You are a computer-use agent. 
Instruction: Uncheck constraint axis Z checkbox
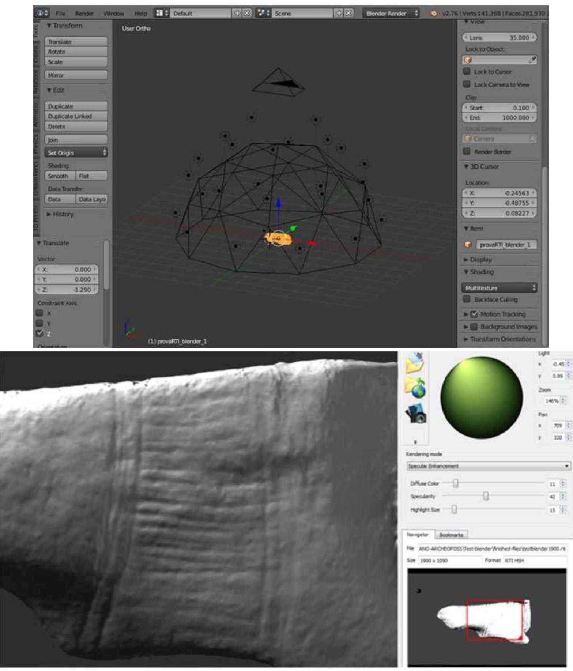39,333
